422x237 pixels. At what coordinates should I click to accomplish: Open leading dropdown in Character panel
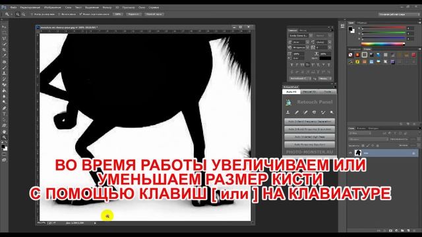pyautogui.click(x=330, y=42)
